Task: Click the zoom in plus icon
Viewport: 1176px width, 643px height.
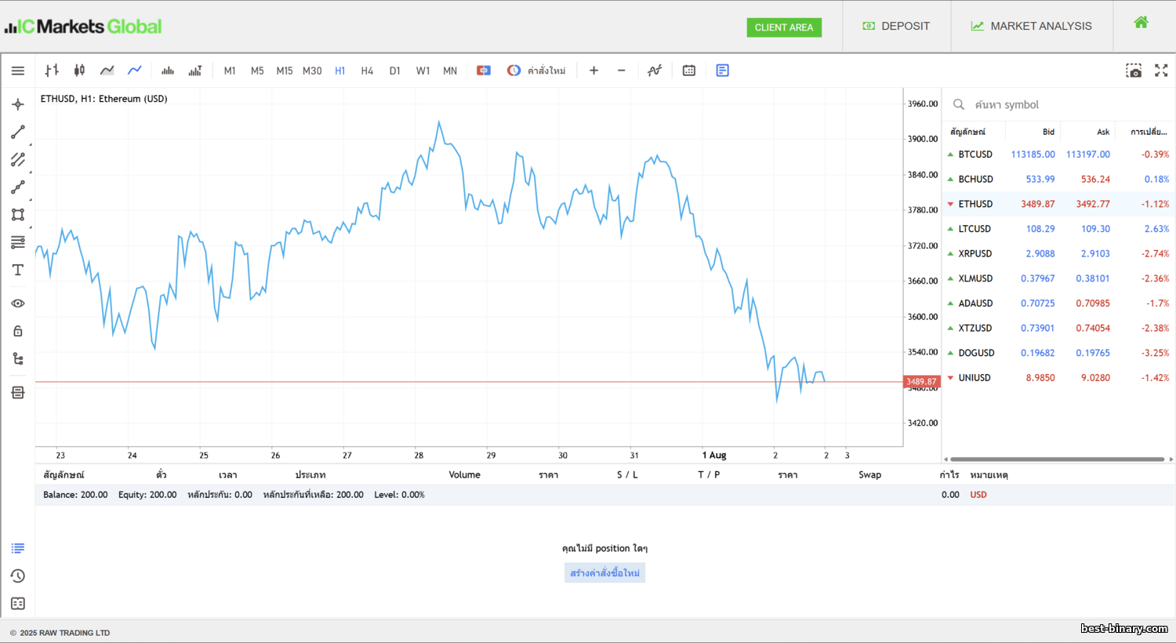Action: 593,71
